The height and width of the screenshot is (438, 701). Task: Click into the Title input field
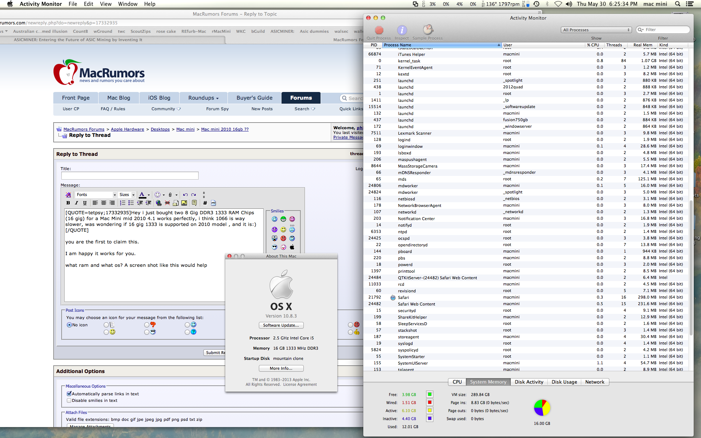tap(130, 176)
